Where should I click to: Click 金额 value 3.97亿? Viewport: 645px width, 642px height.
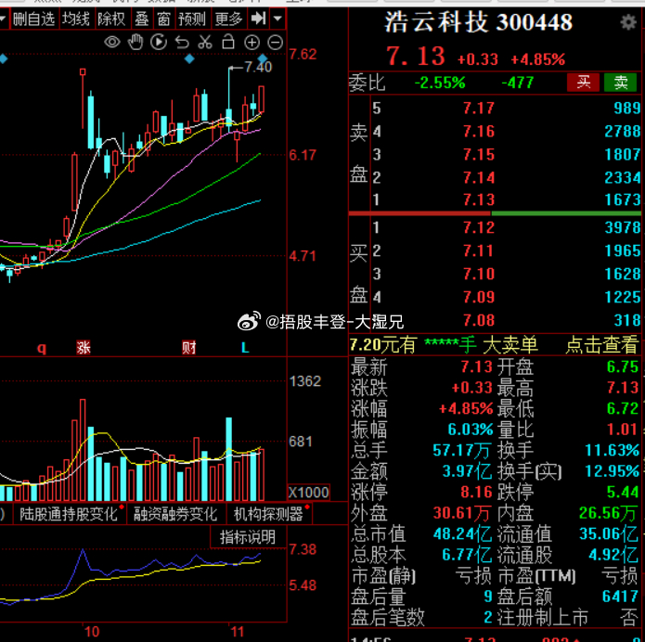tap(467, 471)
